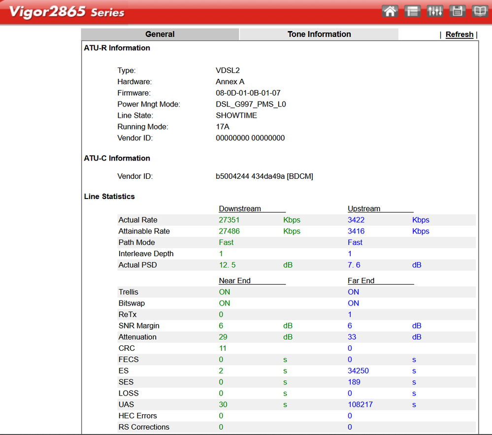
Task: Open the Dashboard home icon
Action: click(390, 10)
